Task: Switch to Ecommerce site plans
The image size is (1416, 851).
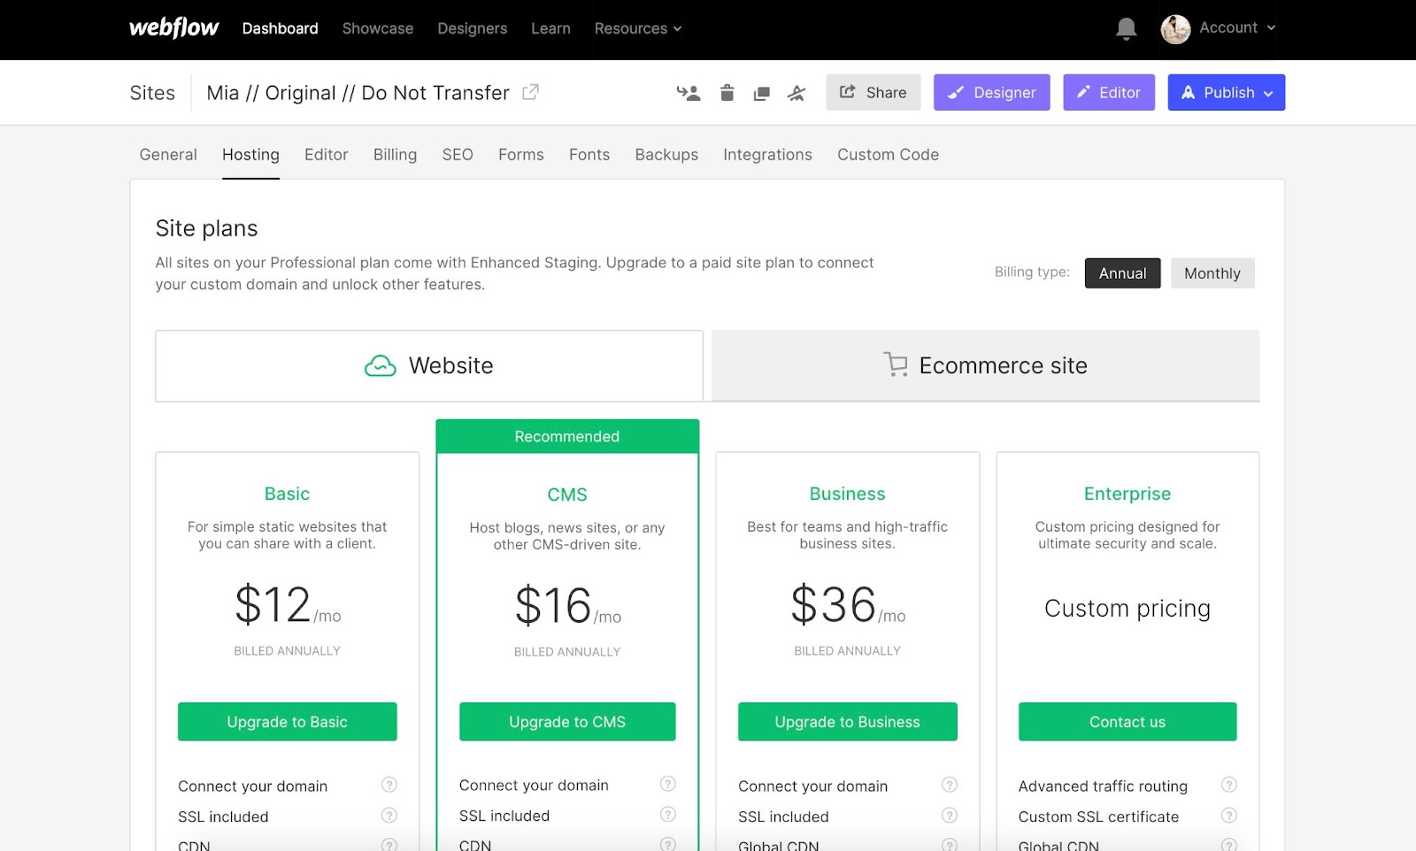Action: [985, 366]
